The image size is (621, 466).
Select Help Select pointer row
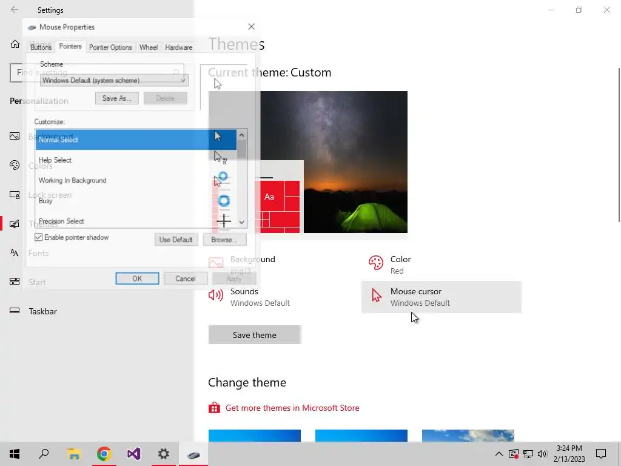[136, 160]
